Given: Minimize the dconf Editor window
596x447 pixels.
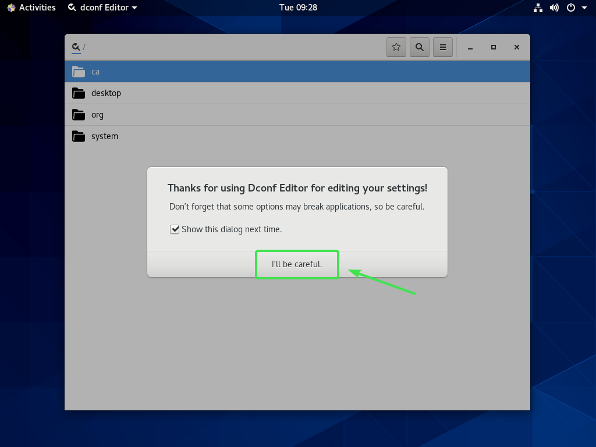Looking at the screenshot, I should click(470, 48).
